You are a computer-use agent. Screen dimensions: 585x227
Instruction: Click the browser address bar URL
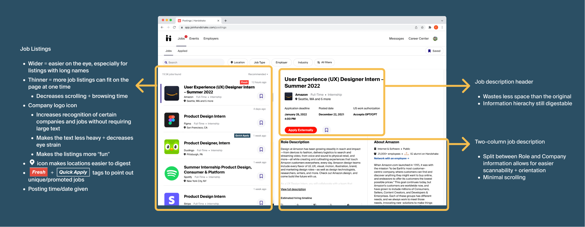click(206, 27)
